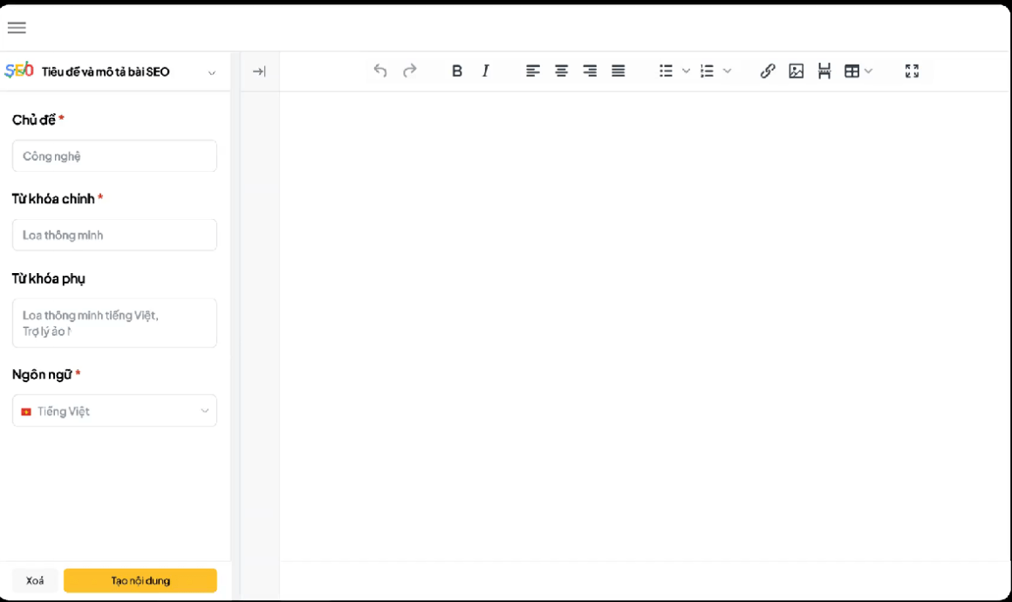Open numbered list style dropdown arrow
This screenshot has width=1012, height=602.
[727, 71]
